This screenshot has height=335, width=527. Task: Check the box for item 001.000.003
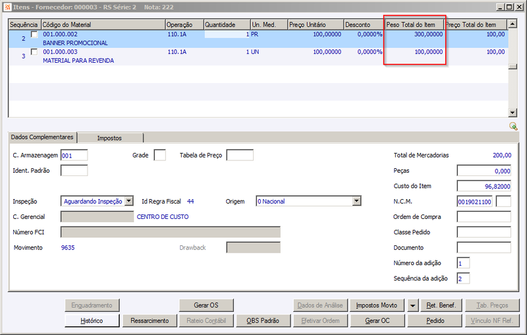(x=34, y=52)
